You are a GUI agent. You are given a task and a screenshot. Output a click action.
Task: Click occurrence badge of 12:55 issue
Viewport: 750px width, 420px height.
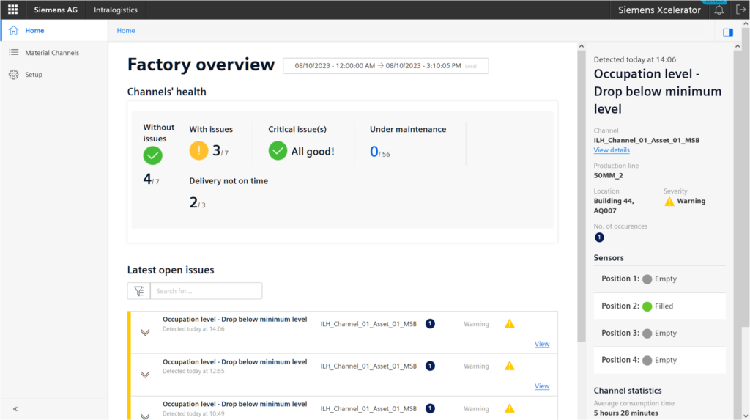tap(430, 366)
